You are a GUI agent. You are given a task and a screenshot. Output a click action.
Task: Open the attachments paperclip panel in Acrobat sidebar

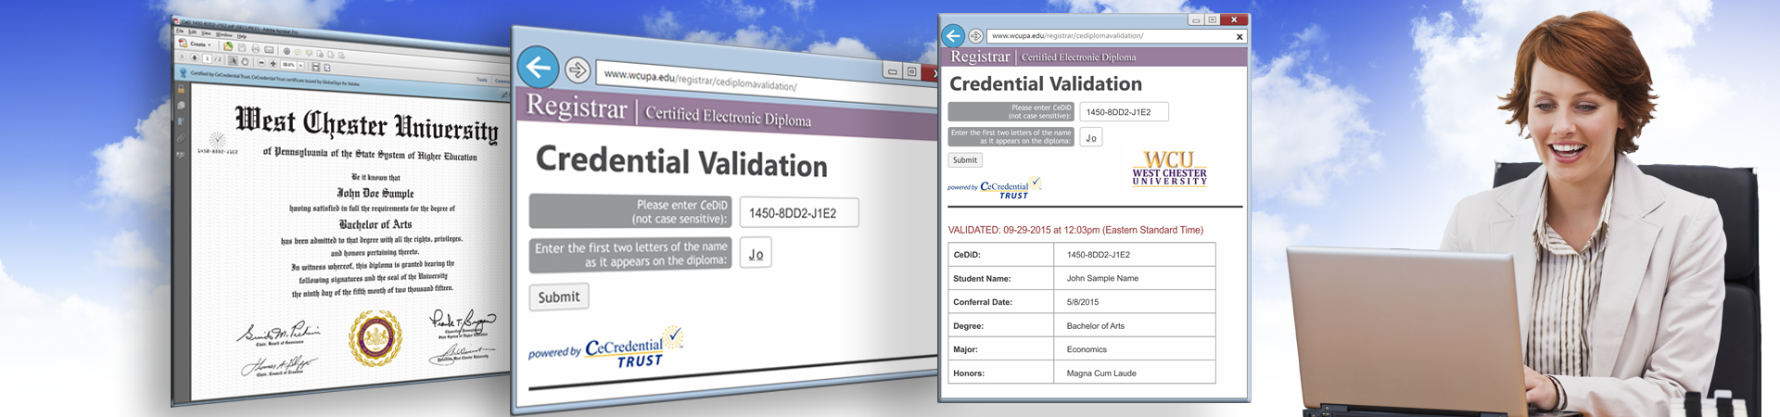pos(181,139)
